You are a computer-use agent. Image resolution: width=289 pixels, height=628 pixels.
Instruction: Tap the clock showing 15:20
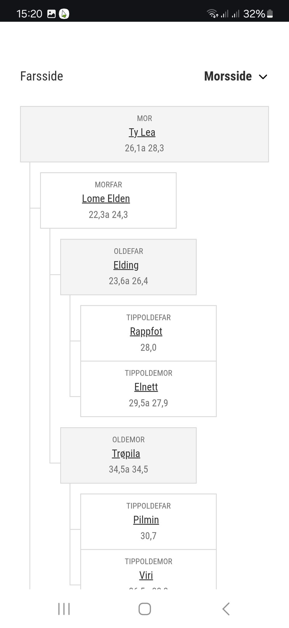30,14
